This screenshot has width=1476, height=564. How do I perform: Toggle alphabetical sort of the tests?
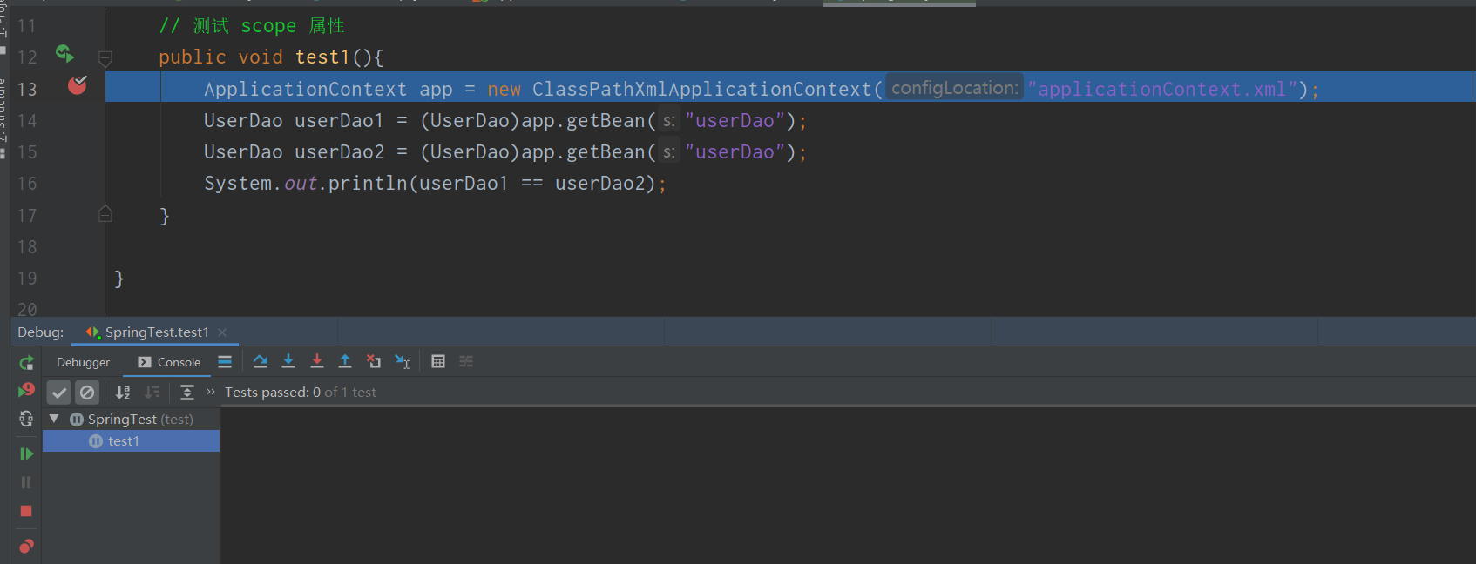point(123,393)
